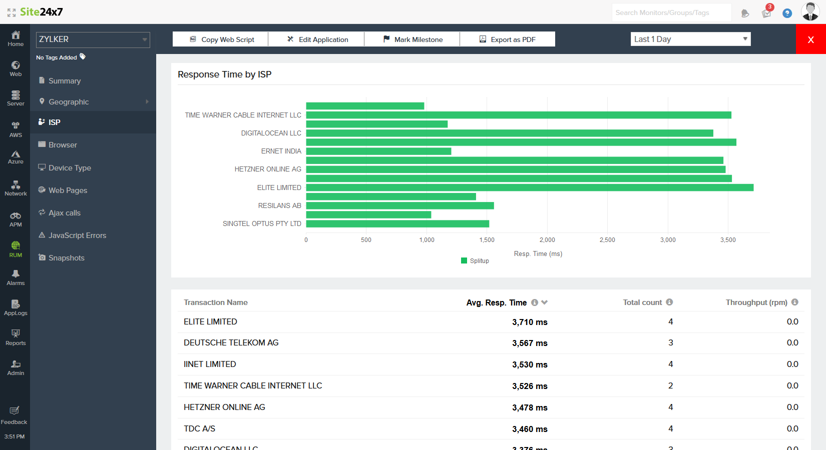Click the Export as PDF button
Image resolution: width=826 pixels, height=450 pixels.
507,39
